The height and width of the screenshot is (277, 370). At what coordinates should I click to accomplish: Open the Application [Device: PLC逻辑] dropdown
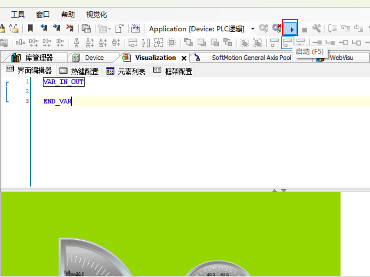pos(253,29)
